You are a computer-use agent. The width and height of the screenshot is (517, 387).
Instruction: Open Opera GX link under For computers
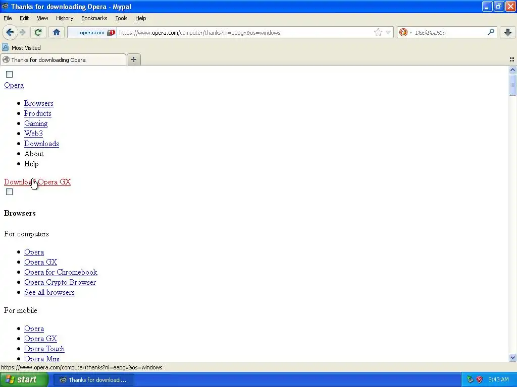pos(40,262)
